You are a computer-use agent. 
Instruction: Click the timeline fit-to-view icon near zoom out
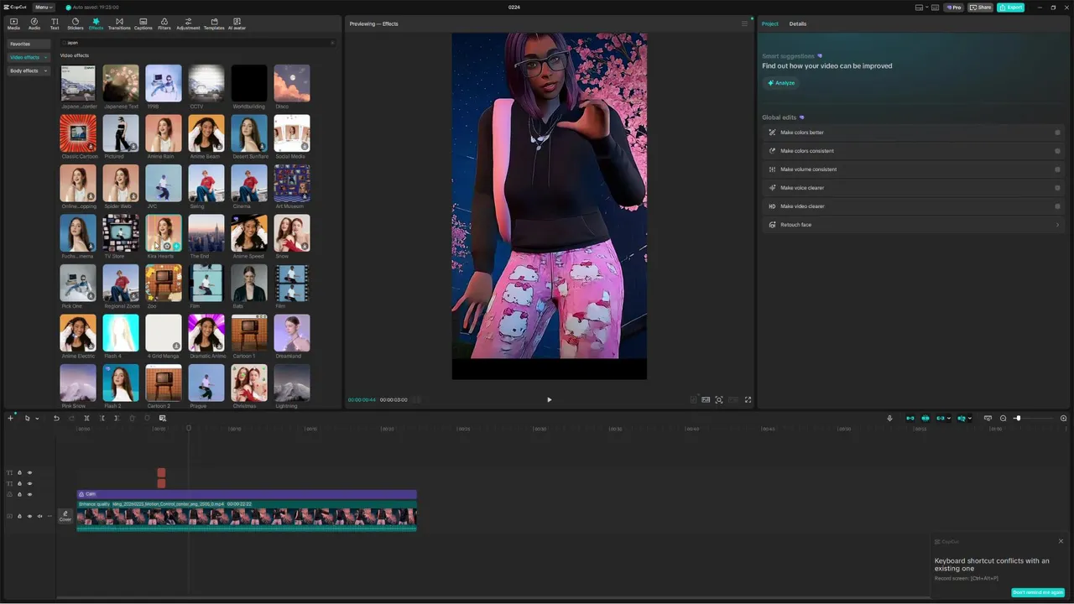click(988, 418)
